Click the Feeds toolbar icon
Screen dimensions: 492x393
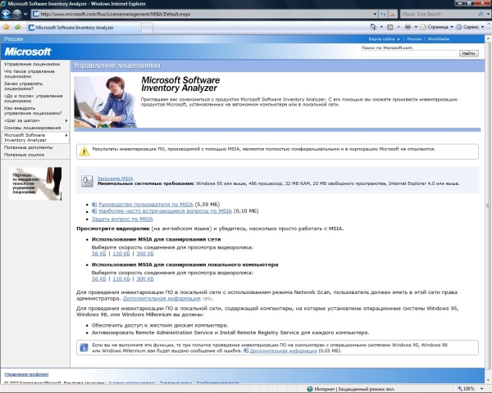pyautogui.click(x=390, y=27)
